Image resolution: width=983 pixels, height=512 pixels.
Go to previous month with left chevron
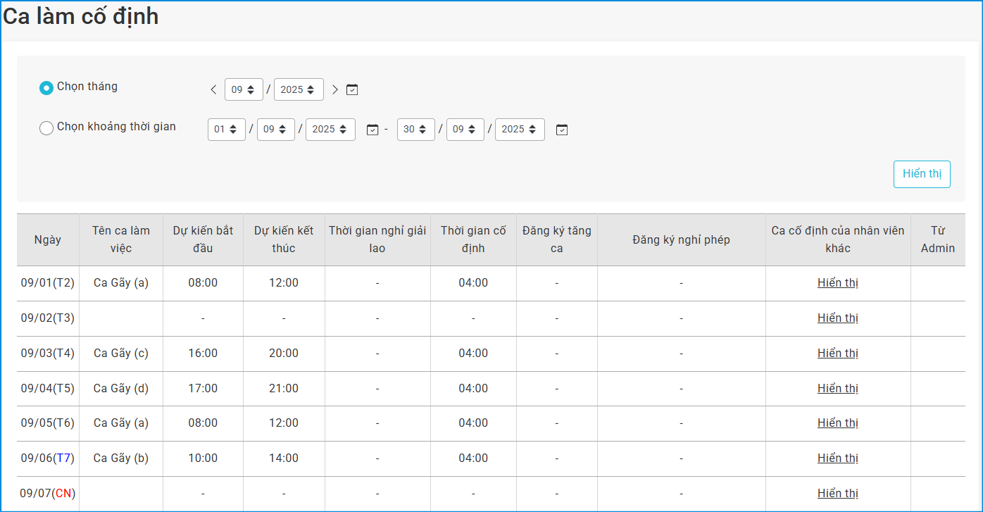(214, 89)
